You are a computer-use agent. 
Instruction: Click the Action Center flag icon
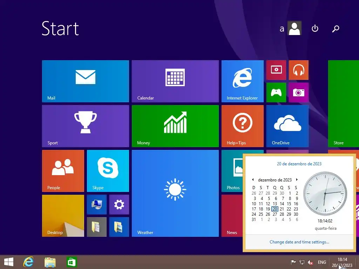pos(293,262)
